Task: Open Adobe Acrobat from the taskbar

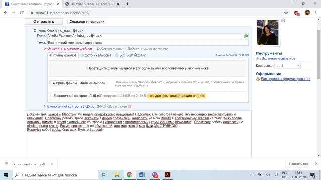Action: [x=167, y=175]
